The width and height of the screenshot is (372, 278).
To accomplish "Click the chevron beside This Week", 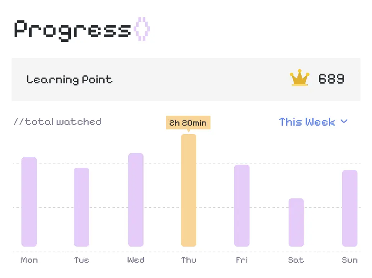I will coord(344,122).
